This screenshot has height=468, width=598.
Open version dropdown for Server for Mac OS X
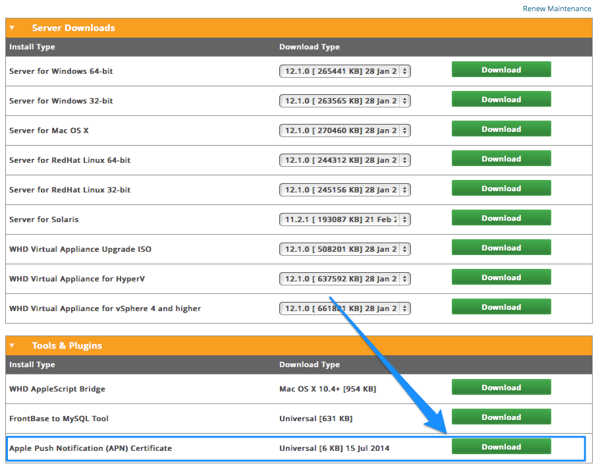[x=344, y=131]
